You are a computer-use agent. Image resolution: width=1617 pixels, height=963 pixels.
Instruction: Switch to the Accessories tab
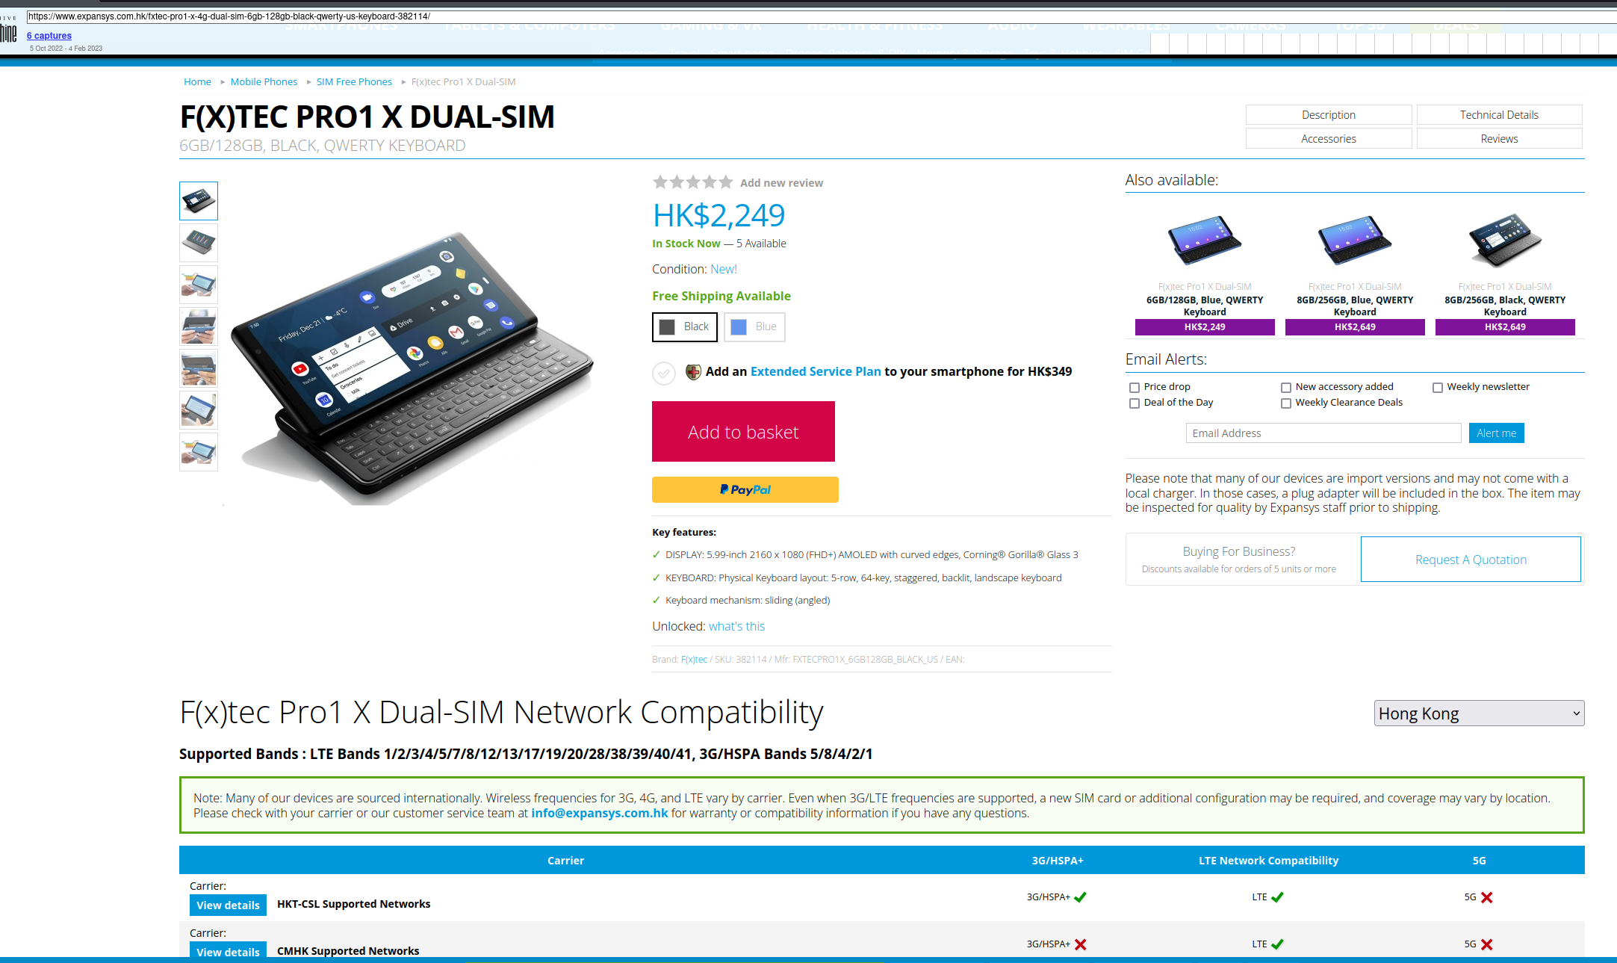coord(1328,139)
